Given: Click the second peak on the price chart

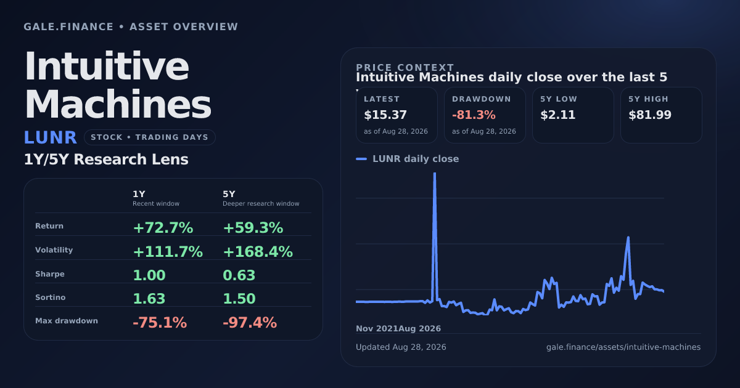Looking at the screenshot, I should [628, 238].
